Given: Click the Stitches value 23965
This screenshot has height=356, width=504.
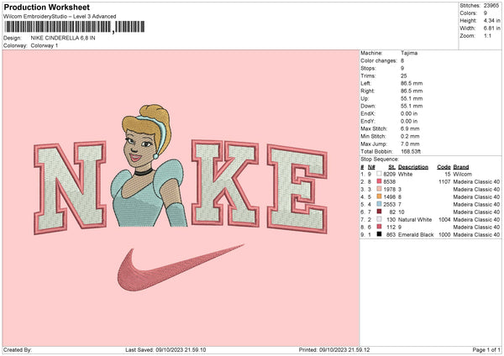Looking at the screenshot, I should [x=491, y=6].
